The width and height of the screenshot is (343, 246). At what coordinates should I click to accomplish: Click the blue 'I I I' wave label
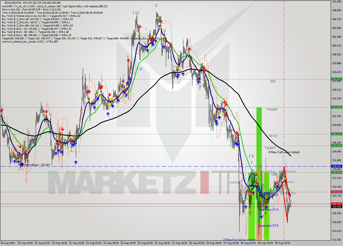(136, 13)
